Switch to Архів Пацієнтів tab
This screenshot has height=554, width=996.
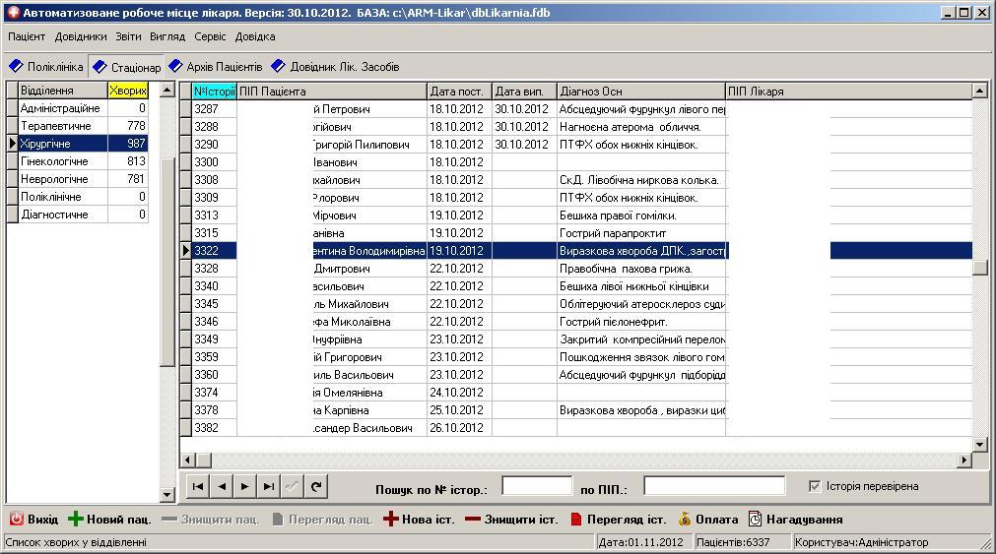(x=216, y=67)
